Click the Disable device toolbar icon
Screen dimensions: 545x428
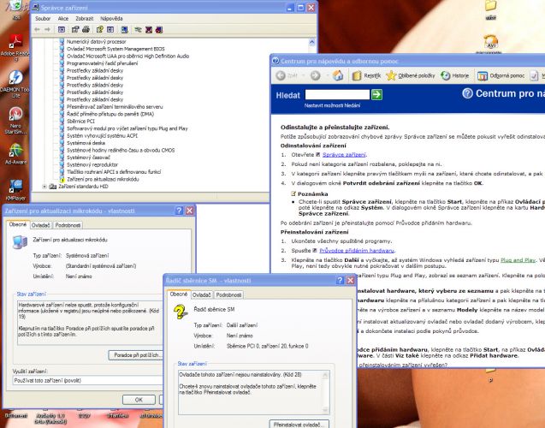[x=149, y=30]
